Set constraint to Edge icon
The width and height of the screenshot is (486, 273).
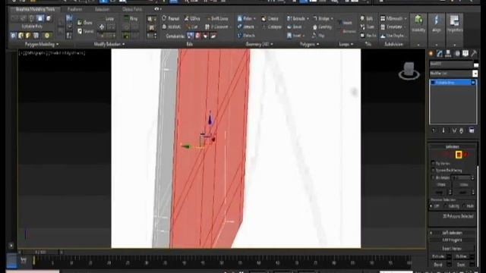pyautogui.click(x=198, y=36)
